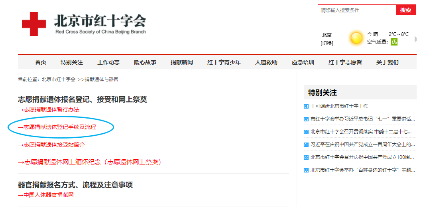Click the 北京 city name in weather

327,35
